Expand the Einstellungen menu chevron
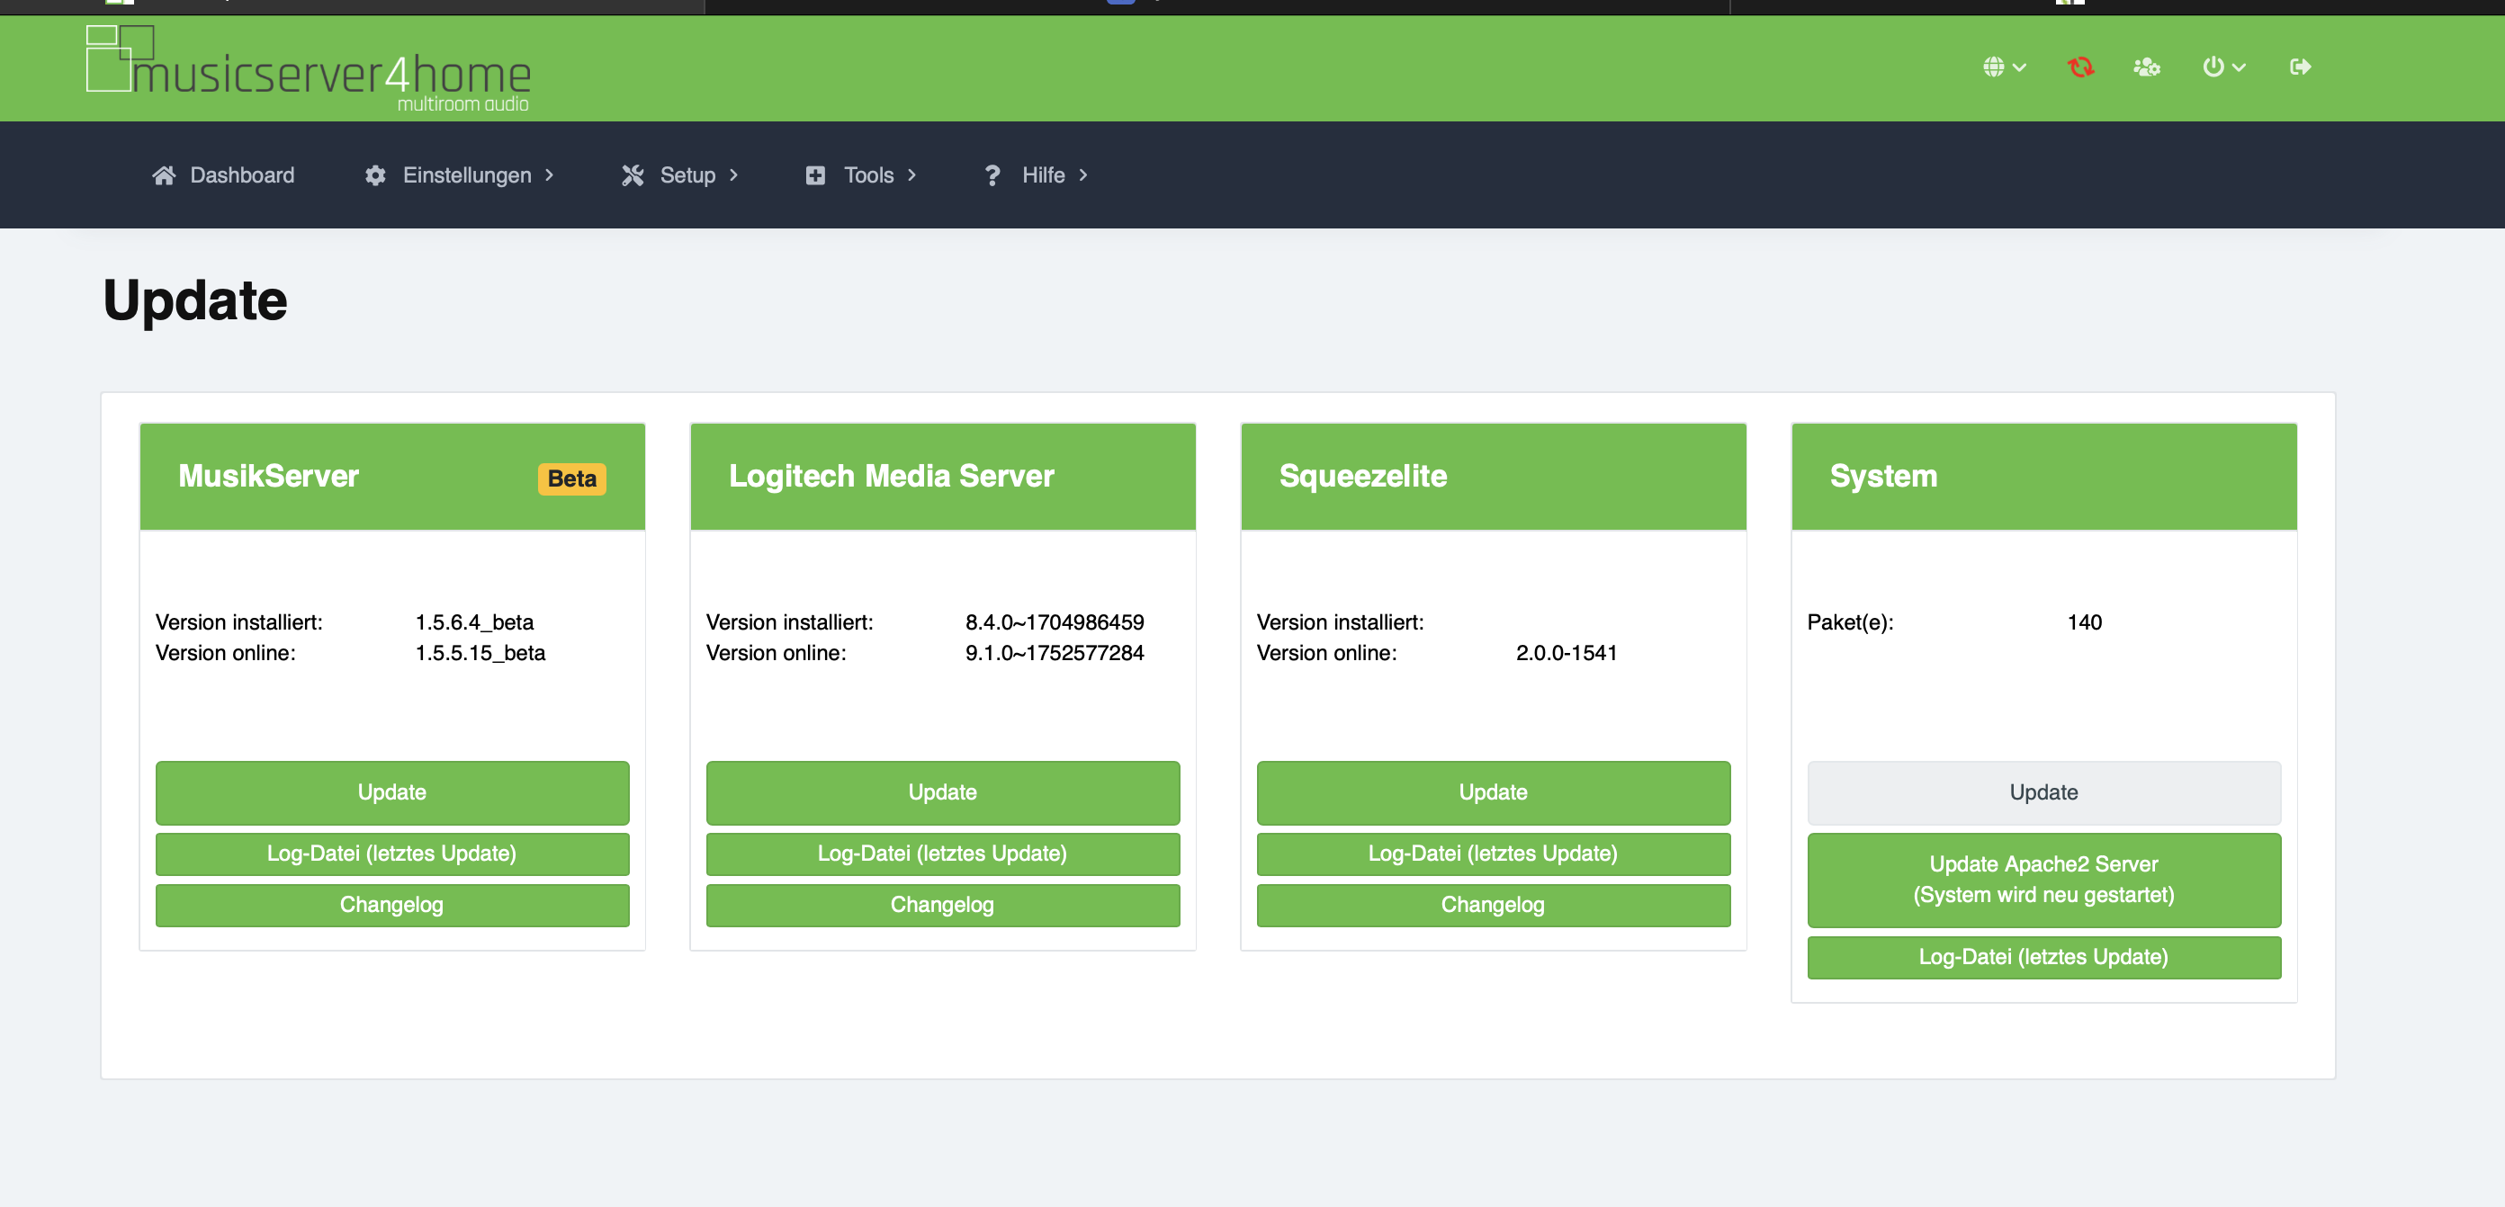 click(x=550, y=174)
